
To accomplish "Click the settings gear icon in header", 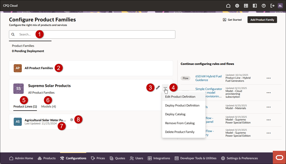I will (x=237, y=5).
